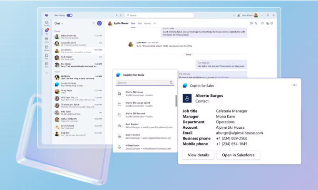Follow the Alberto Burgos link in message
The height and width of the screenshot is (190, 318).
(x=222, y=77)
